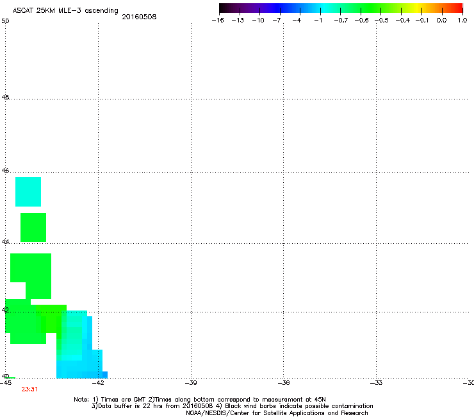Click the NOAA/NESDIS credit line
474x417 pixels.
pyautogui.click(x=277, y=413)
